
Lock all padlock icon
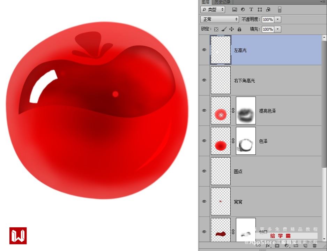(x=239, y=29)
